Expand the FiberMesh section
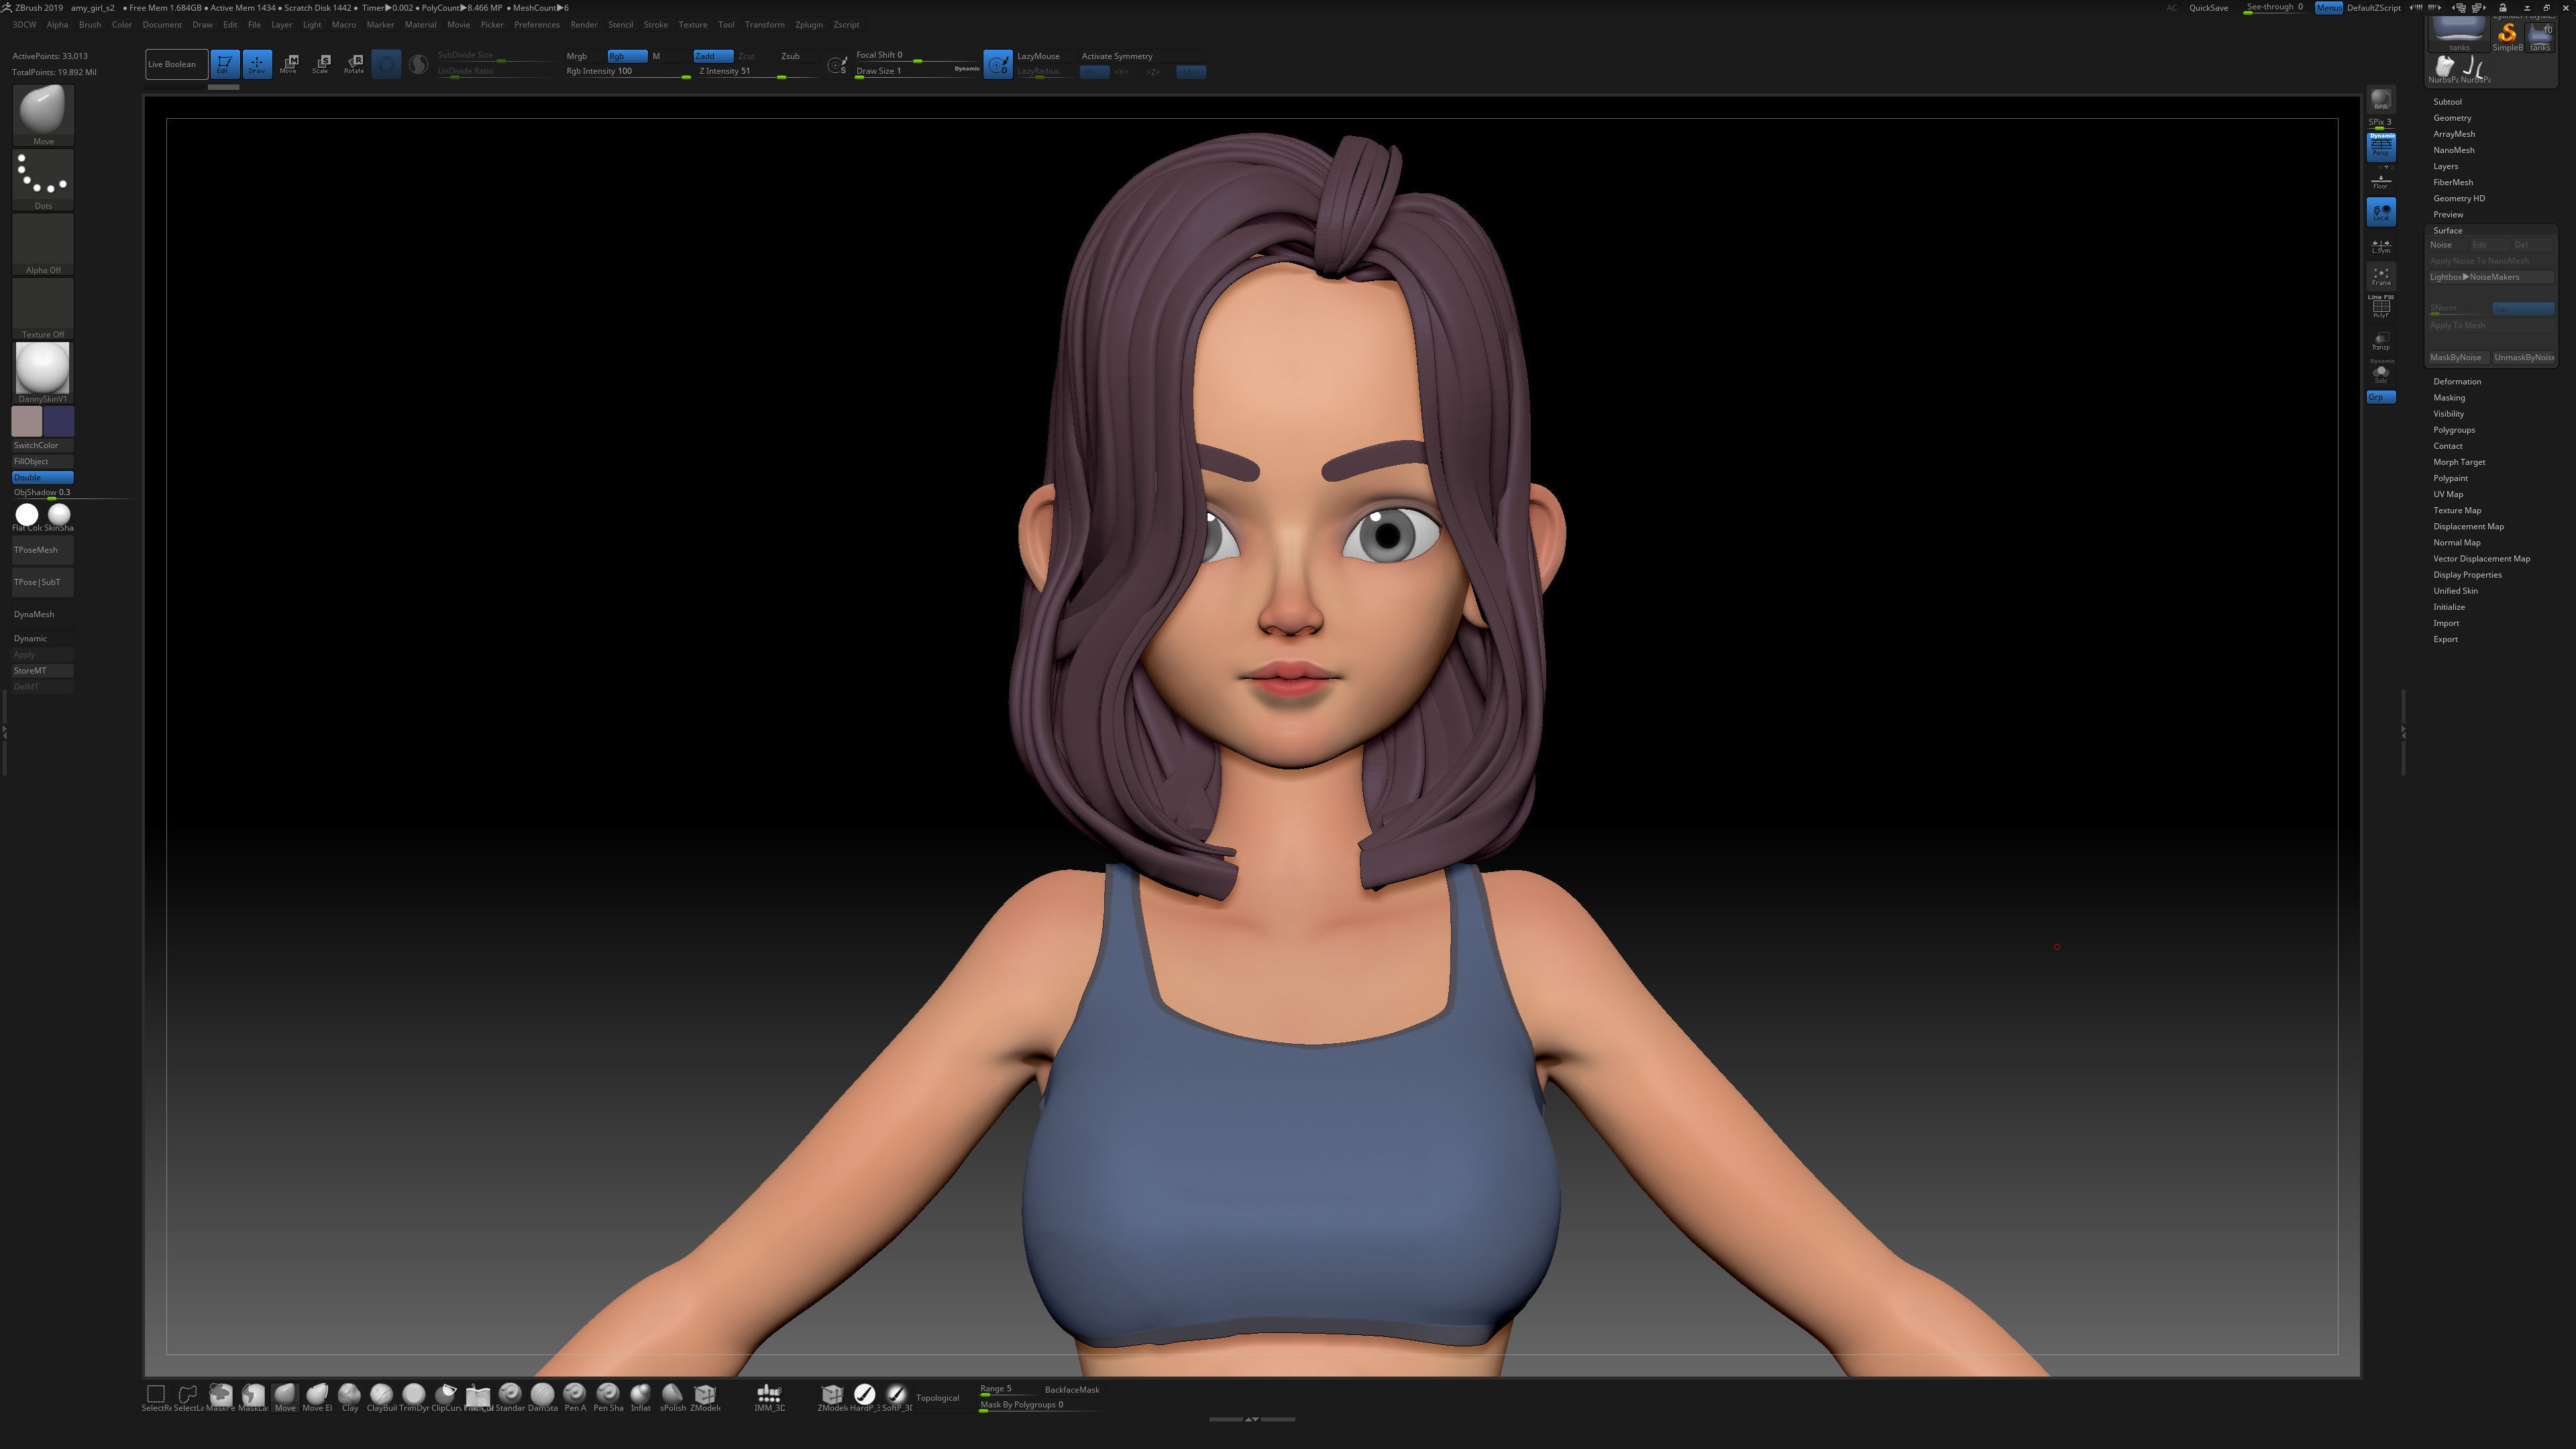The width and height of the screenshot is (2576, 1449). 2453,182
